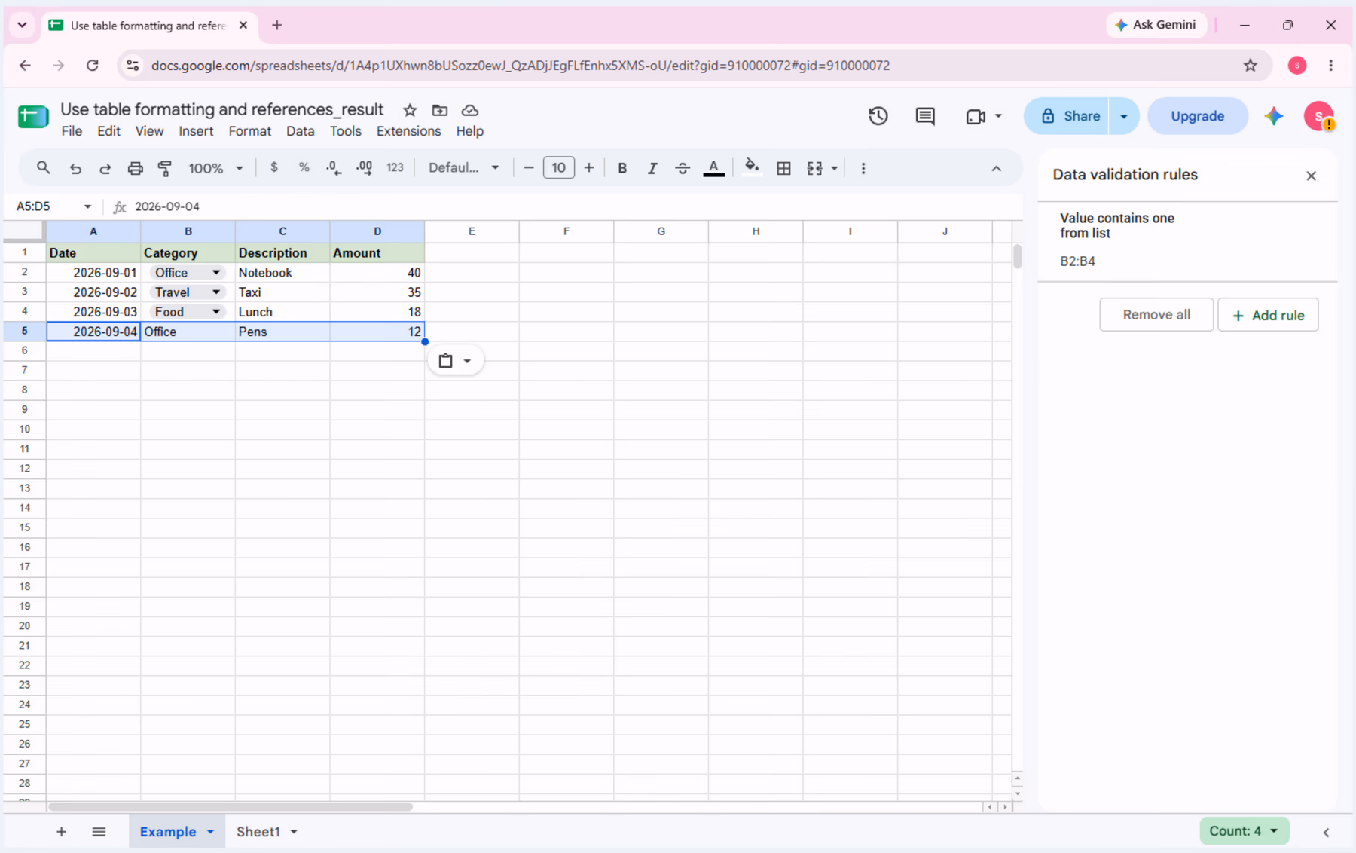Format as currency
The image size is (1356, 853).
pyautogui.click(x=274, y=167)
